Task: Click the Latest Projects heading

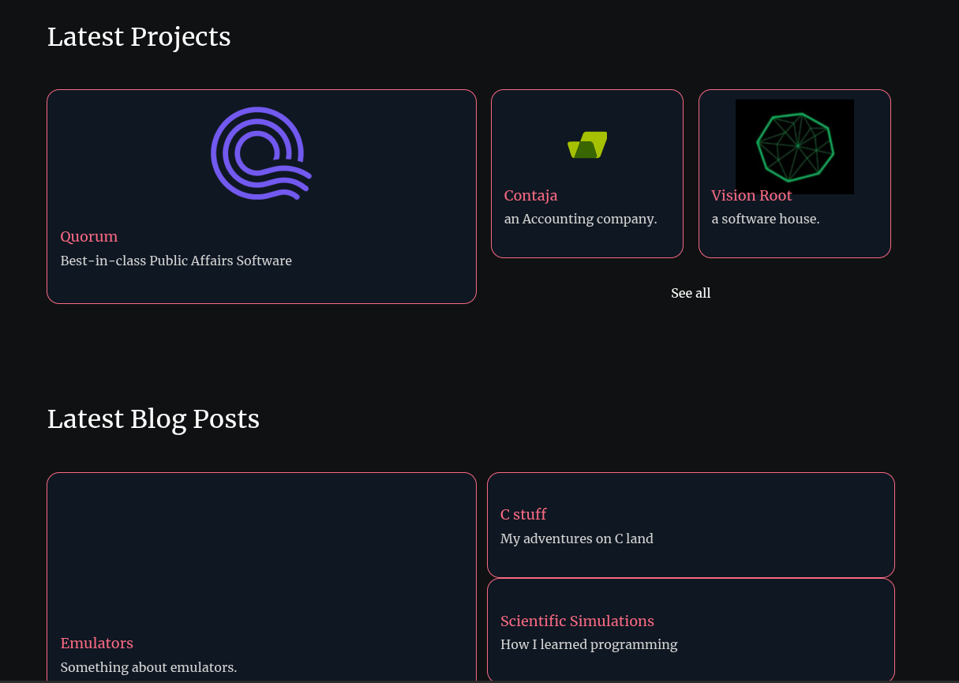Action: tap(139, 37)
